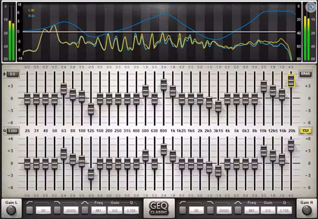This screenshot has height=219, width=318.
Task: Click right channel bell Gain field 0.0
Action: [268, 210]
